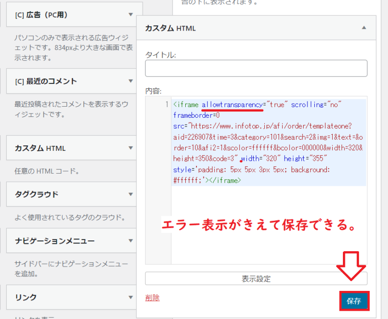Viewport: 388px width, 319px height.
Task: Select the ナビゲーションメニュー widget title
Action: [x=54, y=241]
